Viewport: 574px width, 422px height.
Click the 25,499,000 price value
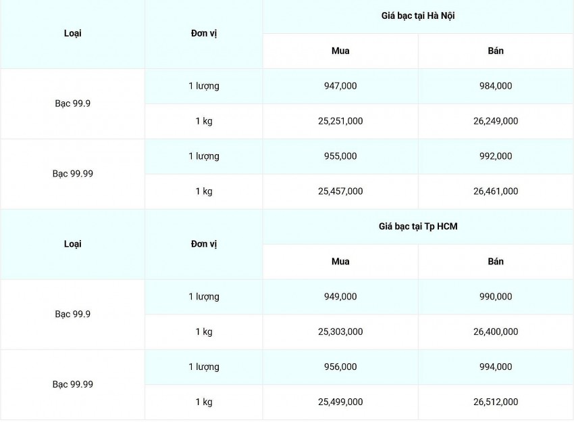340,402
